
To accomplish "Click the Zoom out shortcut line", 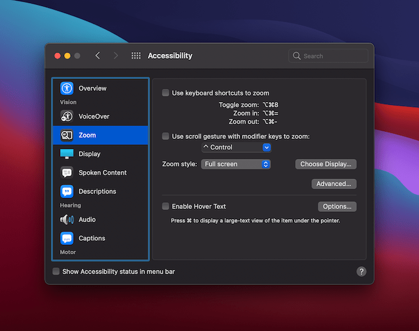I will point(253,122).
